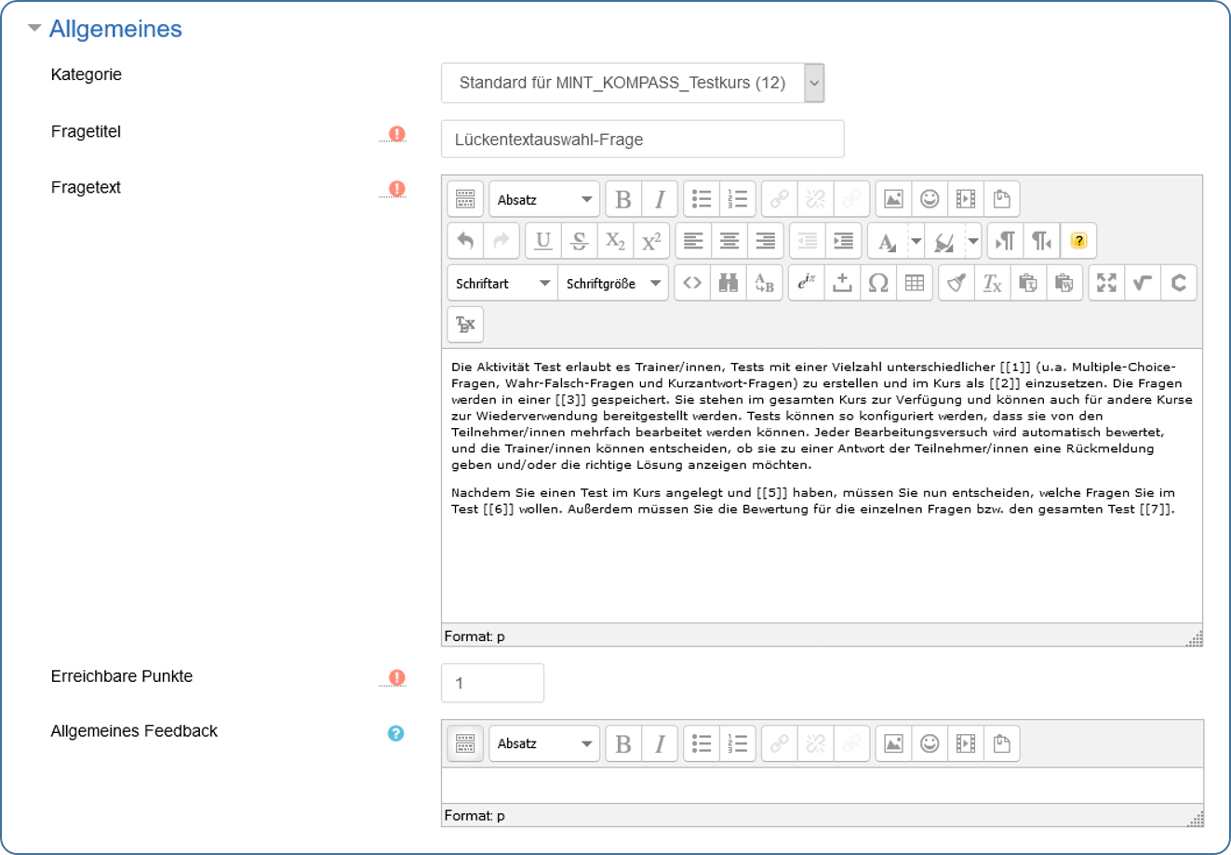The height and width of the screenshot is (855, 1231).
Task: Click the C-shaped toolbar icon
Action: coord(1179,283)
